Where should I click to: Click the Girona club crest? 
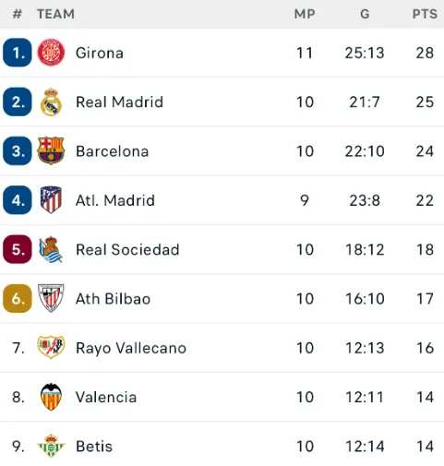coord(51,53)
